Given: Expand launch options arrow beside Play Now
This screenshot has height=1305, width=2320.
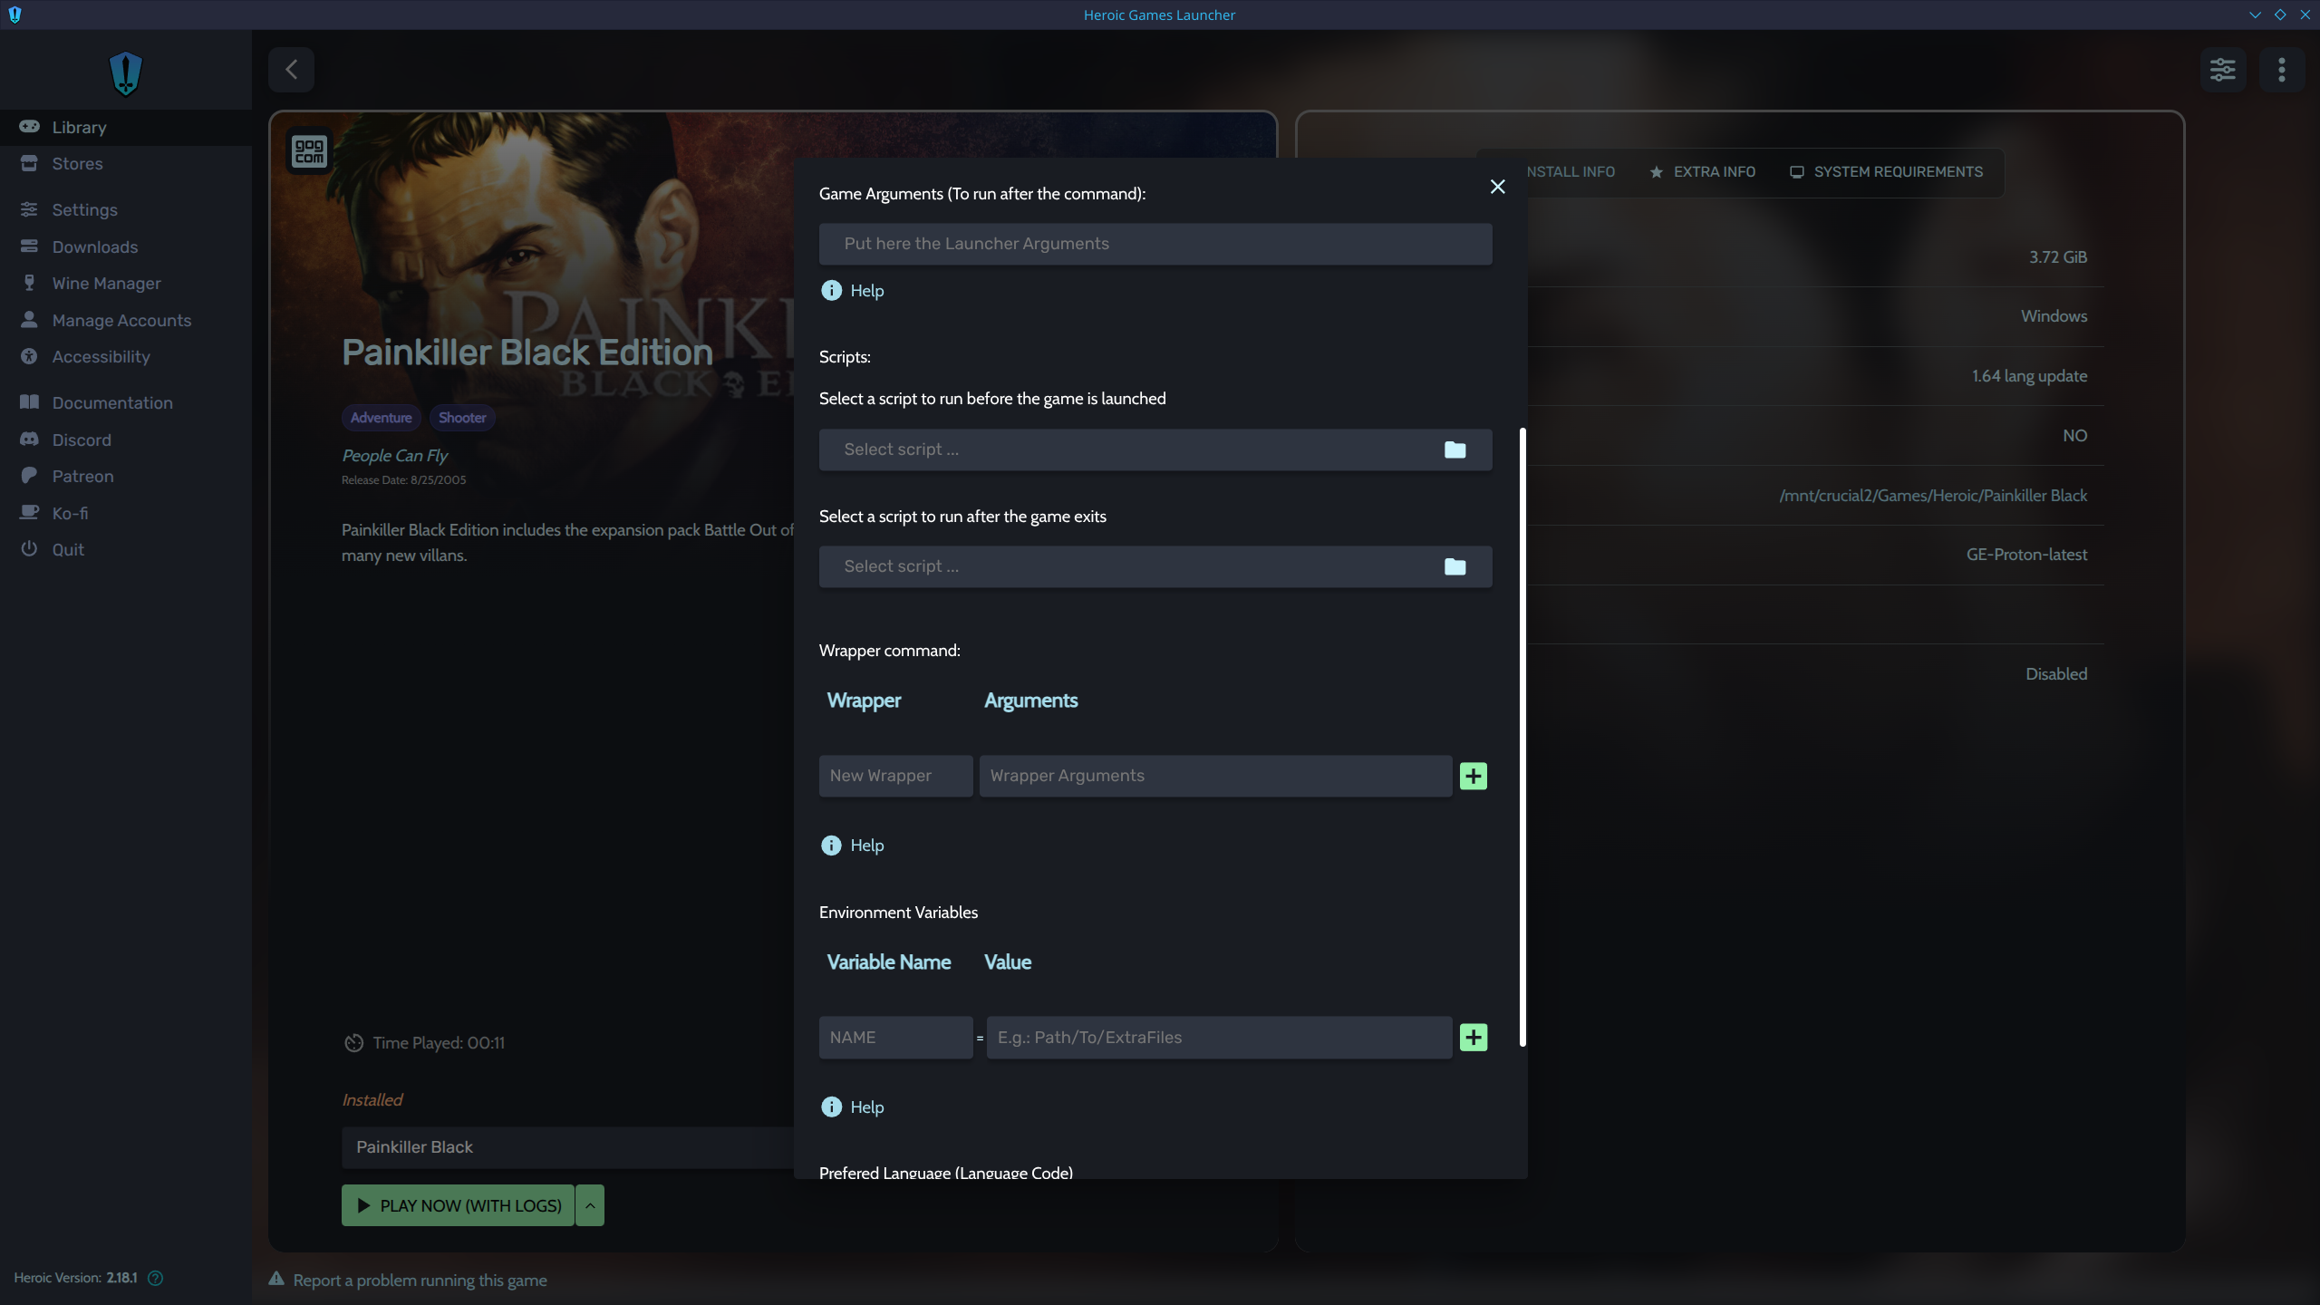Looking at the screenshot, I should pos(590,1205).
